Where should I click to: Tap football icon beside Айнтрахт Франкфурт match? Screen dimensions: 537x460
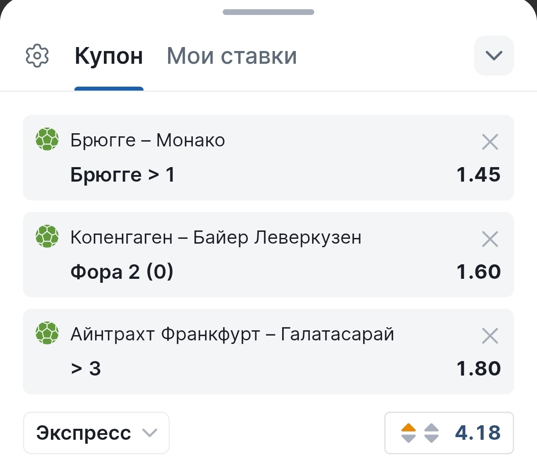pos(47,333)
